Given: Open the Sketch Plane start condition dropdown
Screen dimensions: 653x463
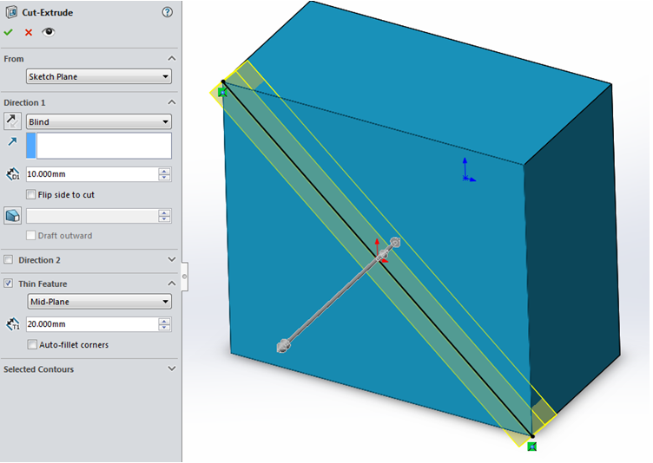Looking at the screenshot, I should (99, 76).
